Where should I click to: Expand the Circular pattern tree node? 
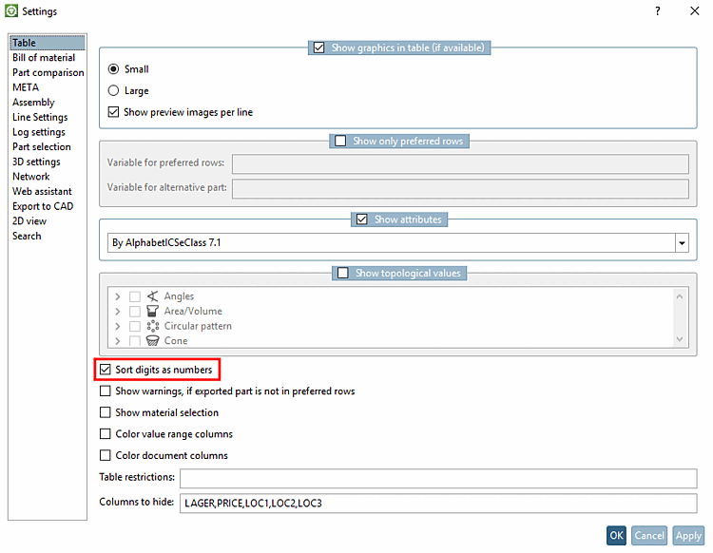tap(117, 326)
